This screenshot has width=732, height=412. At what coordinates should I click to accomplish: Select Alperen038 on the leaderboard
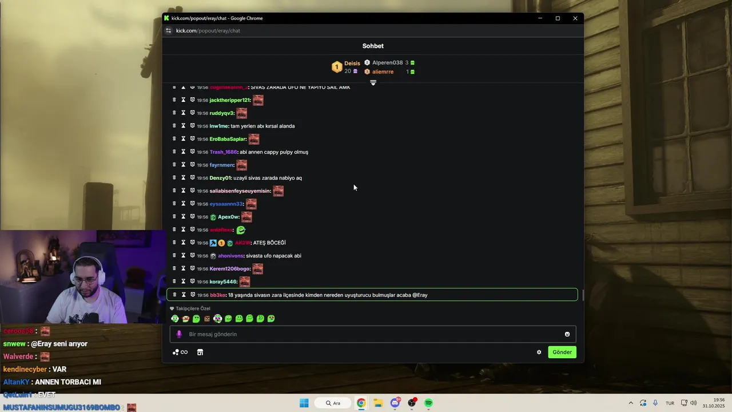(x=387, y=62)
